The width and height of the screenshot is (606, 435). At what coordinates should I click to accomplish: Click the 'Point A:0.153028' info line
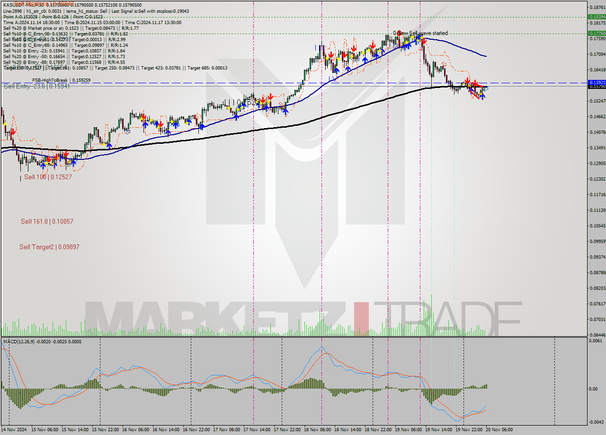53,17
